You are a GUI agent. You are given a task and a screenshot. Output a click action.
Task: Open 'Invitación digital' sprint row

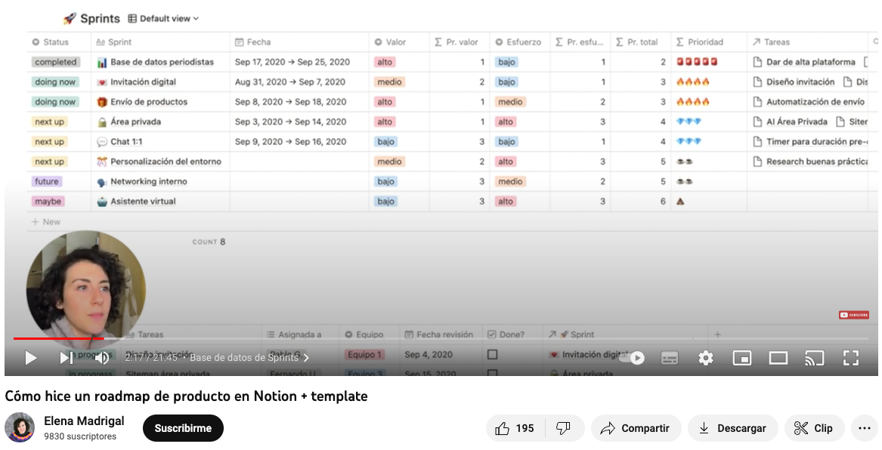(x=143, y=82)
